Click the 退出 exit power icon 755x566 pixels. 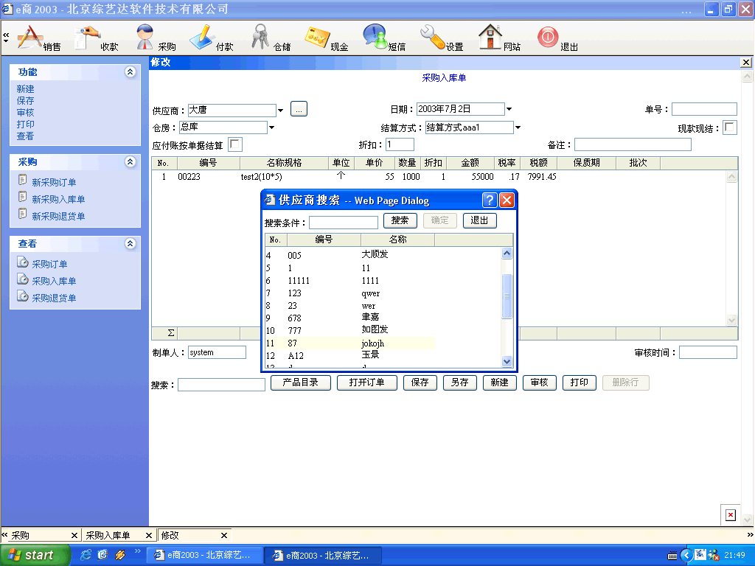[x=549, y=37]
